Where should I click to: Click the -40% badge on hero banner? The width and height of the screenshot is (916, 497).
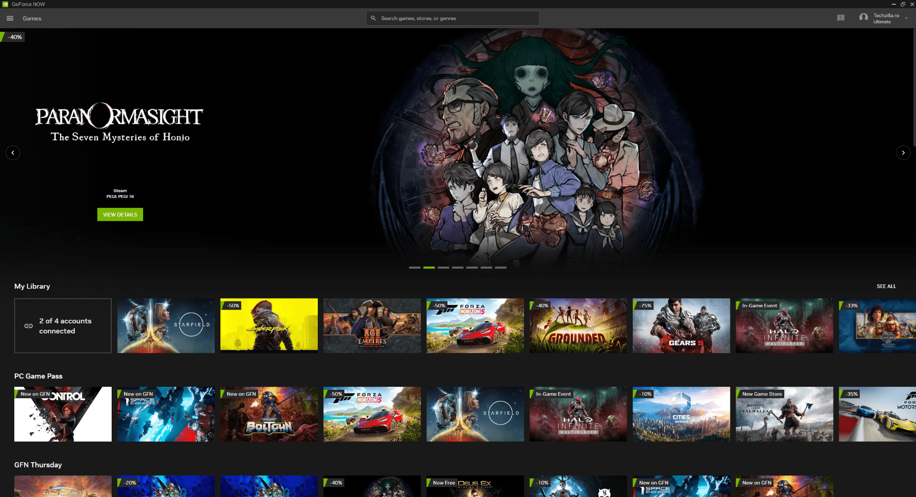point(13,37)
